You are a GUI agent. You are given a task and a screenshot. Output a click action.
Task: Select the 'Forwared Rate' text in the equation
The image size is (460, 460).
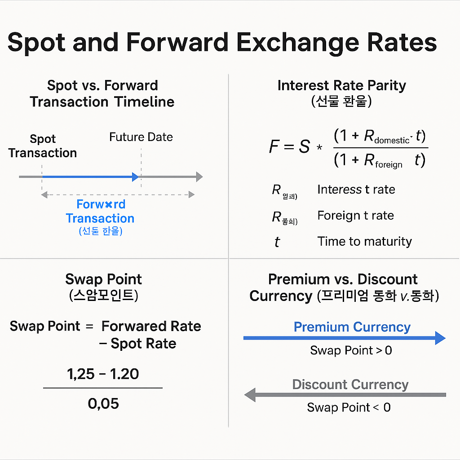(151, 326)
